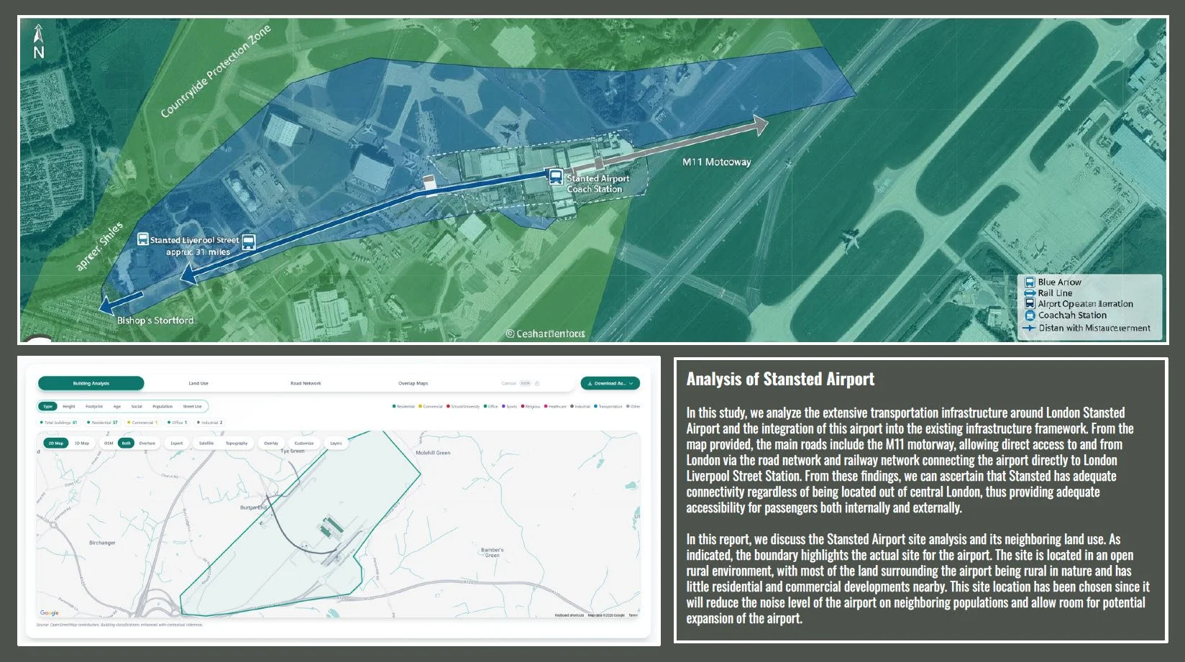Open the Overlay options
The width and height of the screenshot is (1185, 662).
pyautogui.click(x=271, y=443)
